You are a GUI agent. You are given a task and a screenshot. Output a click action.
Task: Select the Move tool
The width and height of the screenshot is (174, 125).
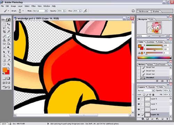tap(9, 24)
